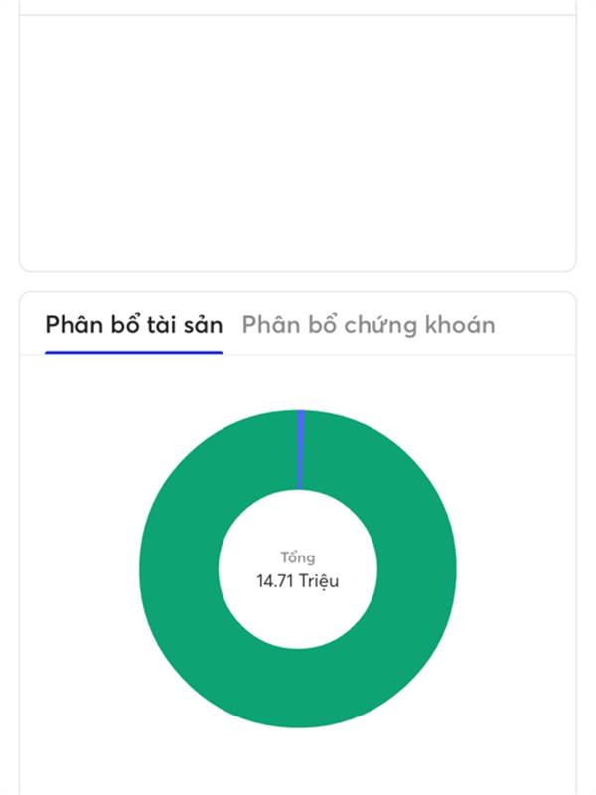Tap the thin blue slice of the donut chart
This screenshot has width=596, height=795.
tap(301, 450)
